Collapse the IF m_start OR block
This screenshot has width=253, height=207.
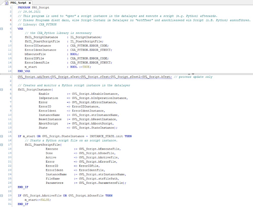point(2,136)
